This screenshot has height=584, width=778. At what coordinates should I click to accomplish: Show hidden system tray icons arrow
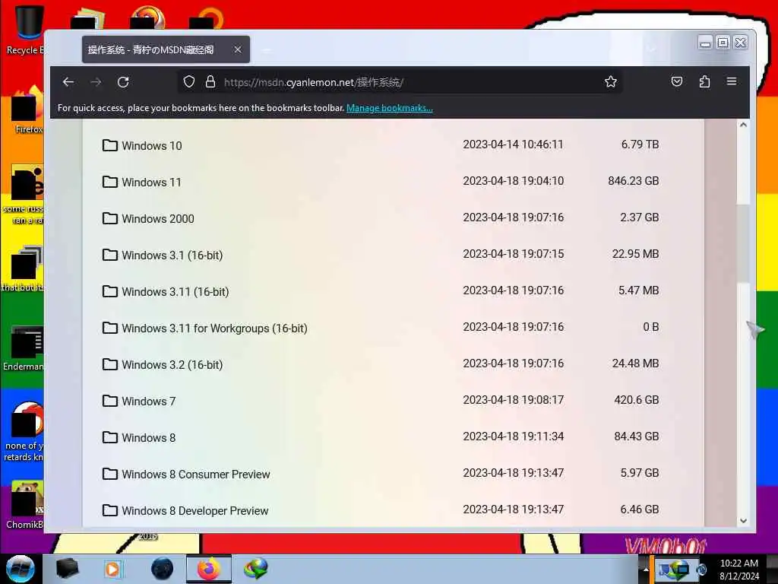point(645,569)
